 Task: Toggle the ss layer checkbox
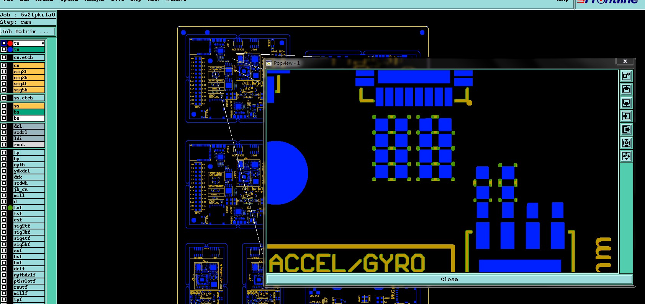[4, 106]
